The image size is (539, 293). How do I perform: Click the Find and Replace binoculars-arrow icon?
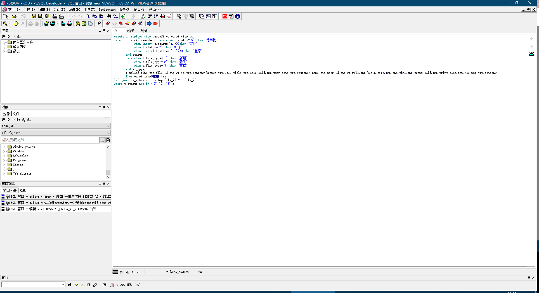(x=115, y=16)
